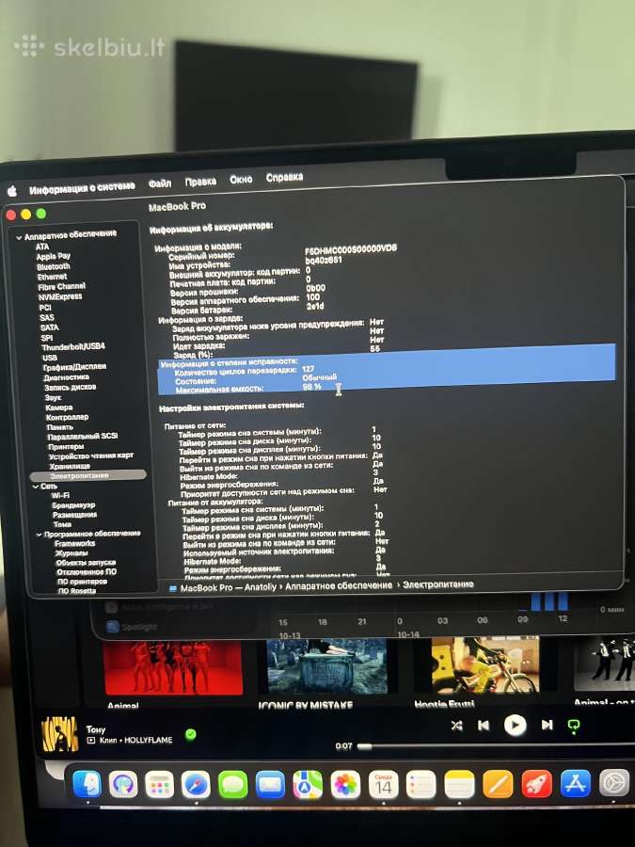Open the Окно menu
Viewport: 635px width, 847px height.
[x=241, y=180]
